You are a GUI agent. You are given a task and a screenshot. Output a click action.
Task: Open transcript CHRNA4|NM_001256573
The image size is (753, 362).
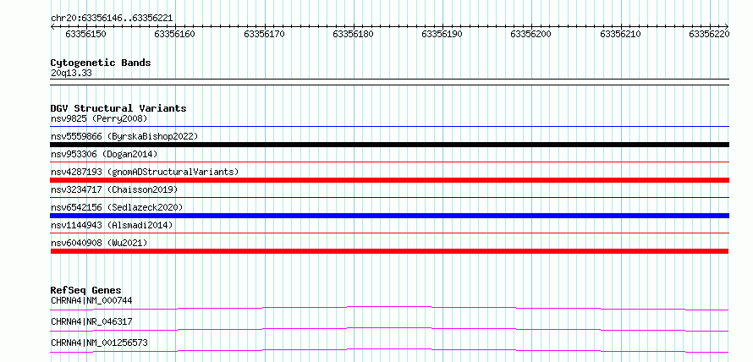[x=99, y=343]
